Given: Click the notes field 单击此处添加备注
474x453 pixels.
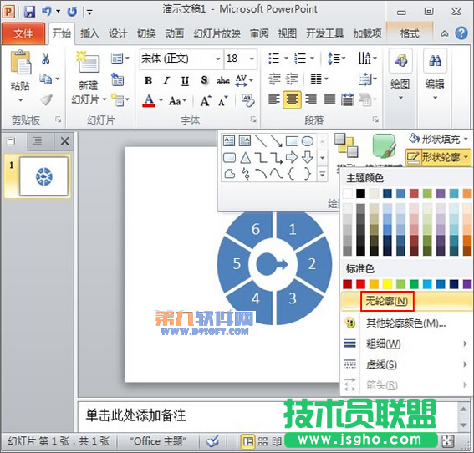Looking at the screenshot, I should (x=135, y=415).
